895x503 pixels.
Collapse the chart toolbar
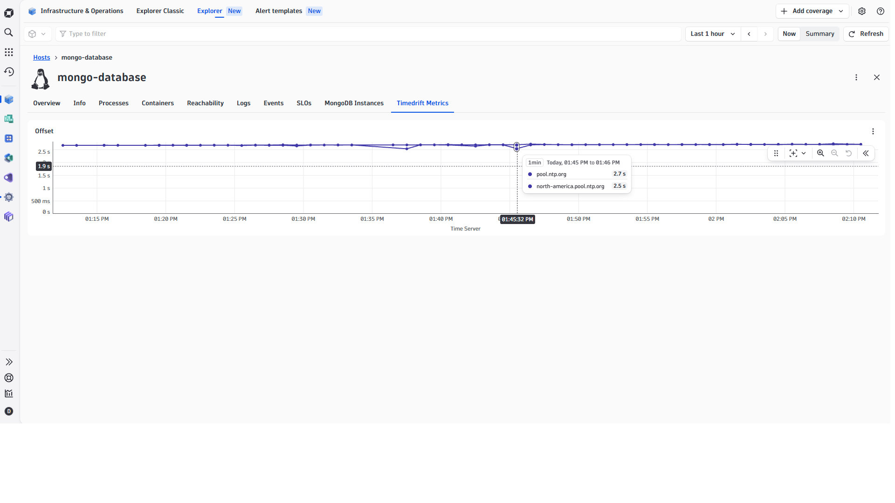pyautogui.click(x=866, y=153)
